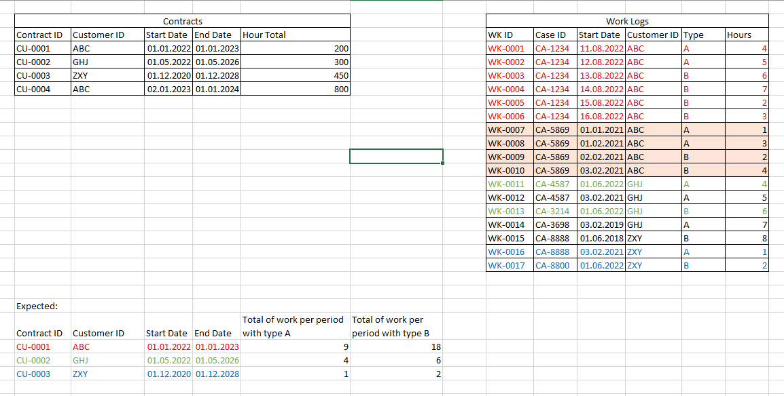The width and height of the screenshot is (784, 396).
Task: Select the highlighted WK-0008 cell
Action: [x=510, y=143]
